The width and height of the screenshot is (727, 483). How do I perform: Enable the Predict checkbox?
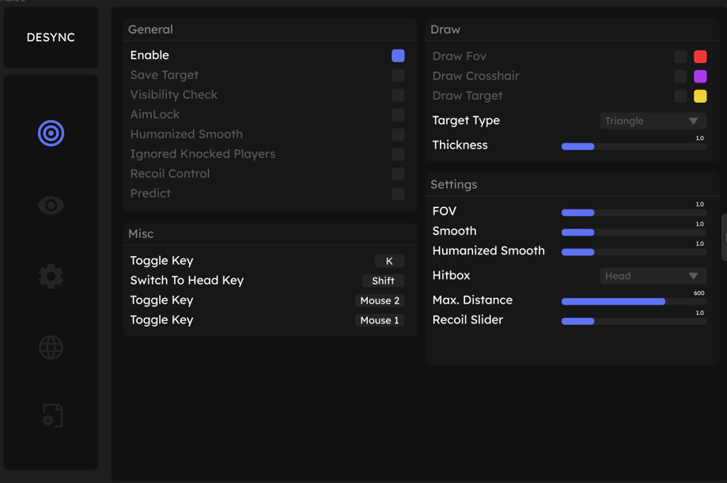coord(398,194)
